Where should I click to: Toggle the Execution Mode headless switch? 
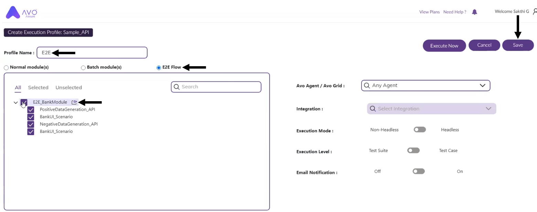tap(420, 130)
